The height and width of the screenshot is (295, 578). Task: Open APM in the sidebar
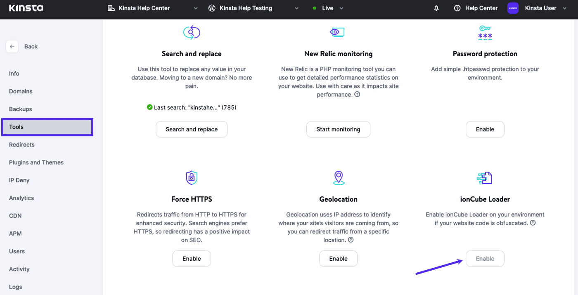[x=15, y=233]
